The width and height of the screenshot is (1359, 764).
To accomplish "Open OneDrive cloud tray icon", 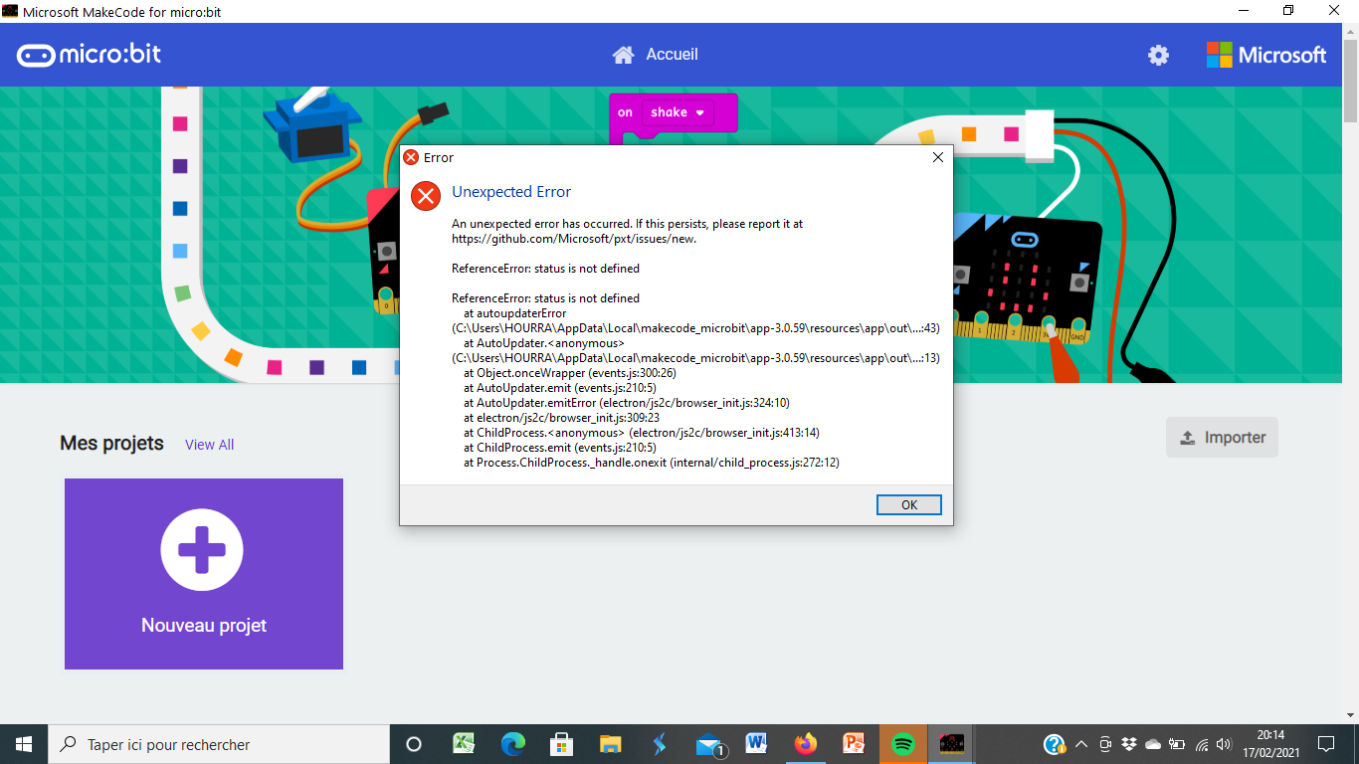I will pyautogui.click(x=1153, y=744).
